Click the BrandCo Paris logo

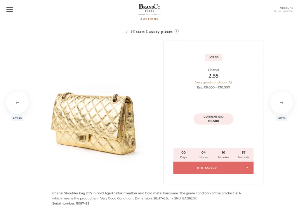coord(149,9)
